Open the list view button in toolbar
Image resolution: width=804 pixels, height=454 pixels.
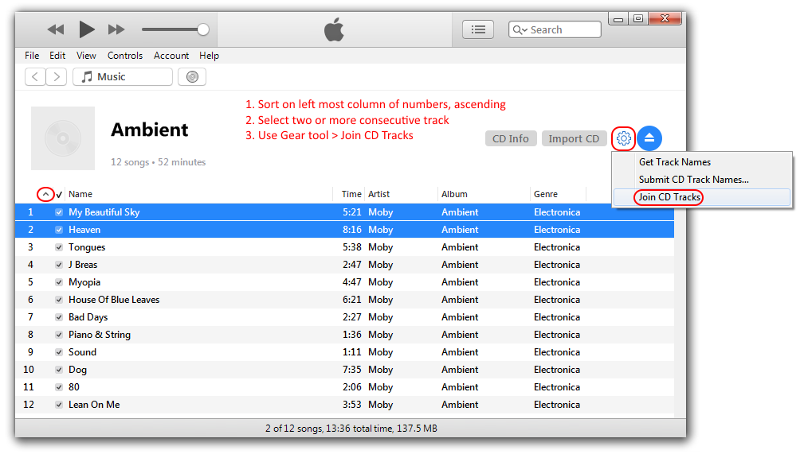478,29
